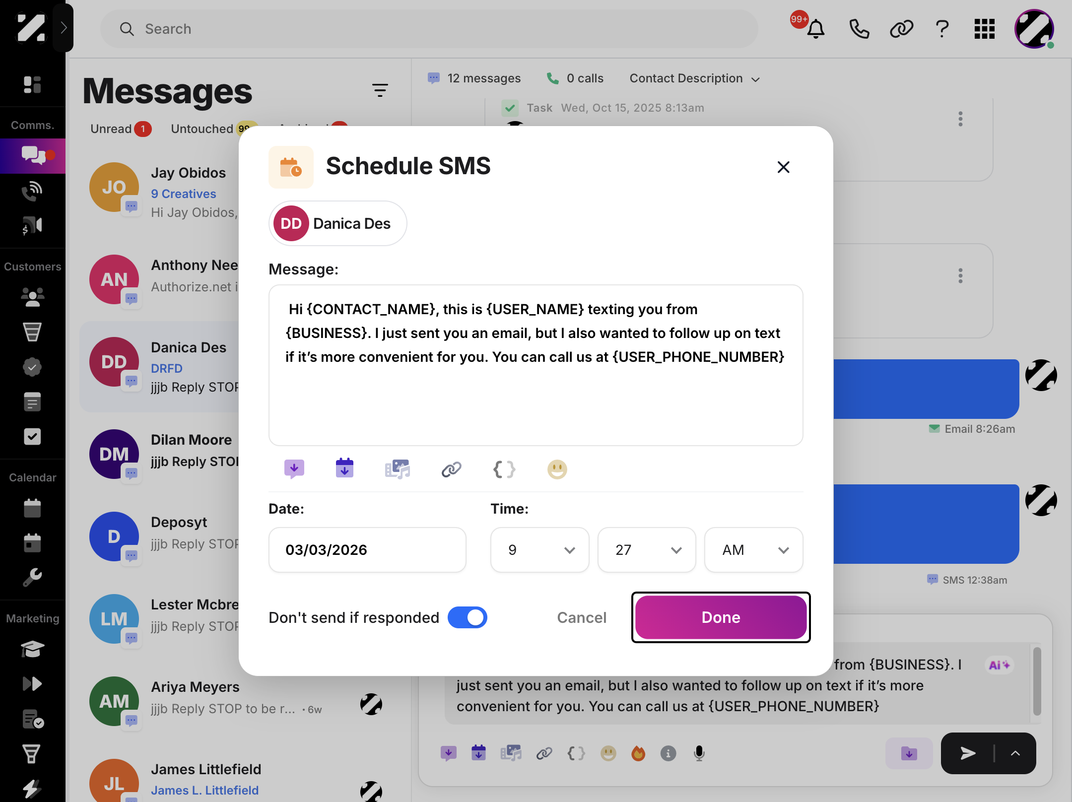
Task: Open the phone dialer icon in header
Action: (859, 29)
